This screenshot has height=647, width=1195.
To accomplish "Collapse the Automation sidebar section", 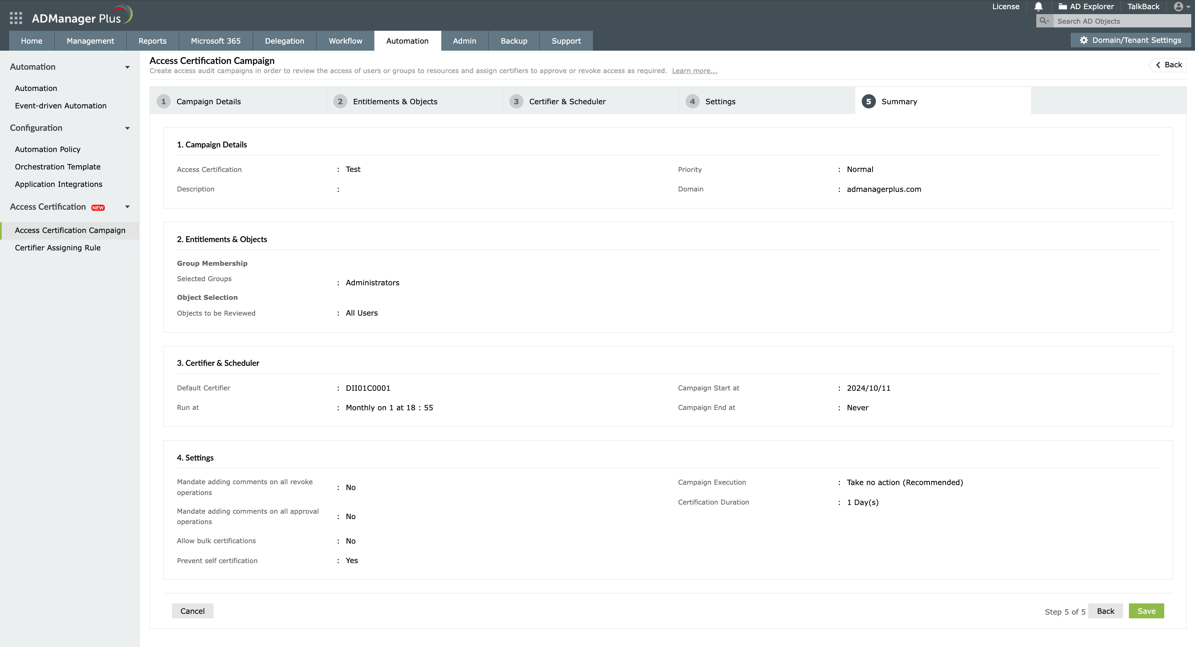I will pyautogui.click(x=127, y=67).
